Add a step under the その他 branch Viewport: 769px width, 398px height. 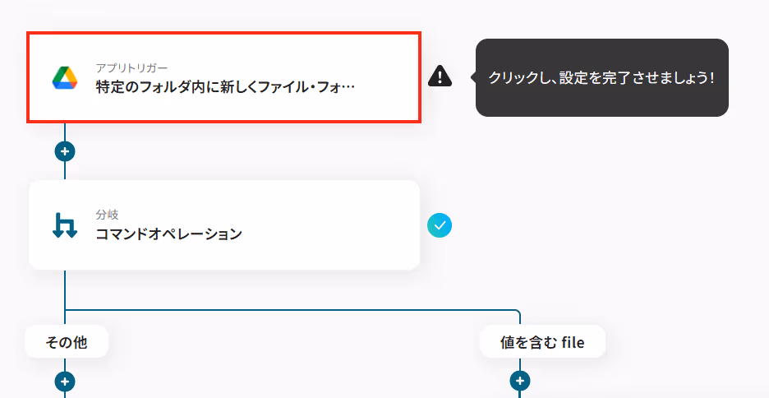tap(65, 381)
